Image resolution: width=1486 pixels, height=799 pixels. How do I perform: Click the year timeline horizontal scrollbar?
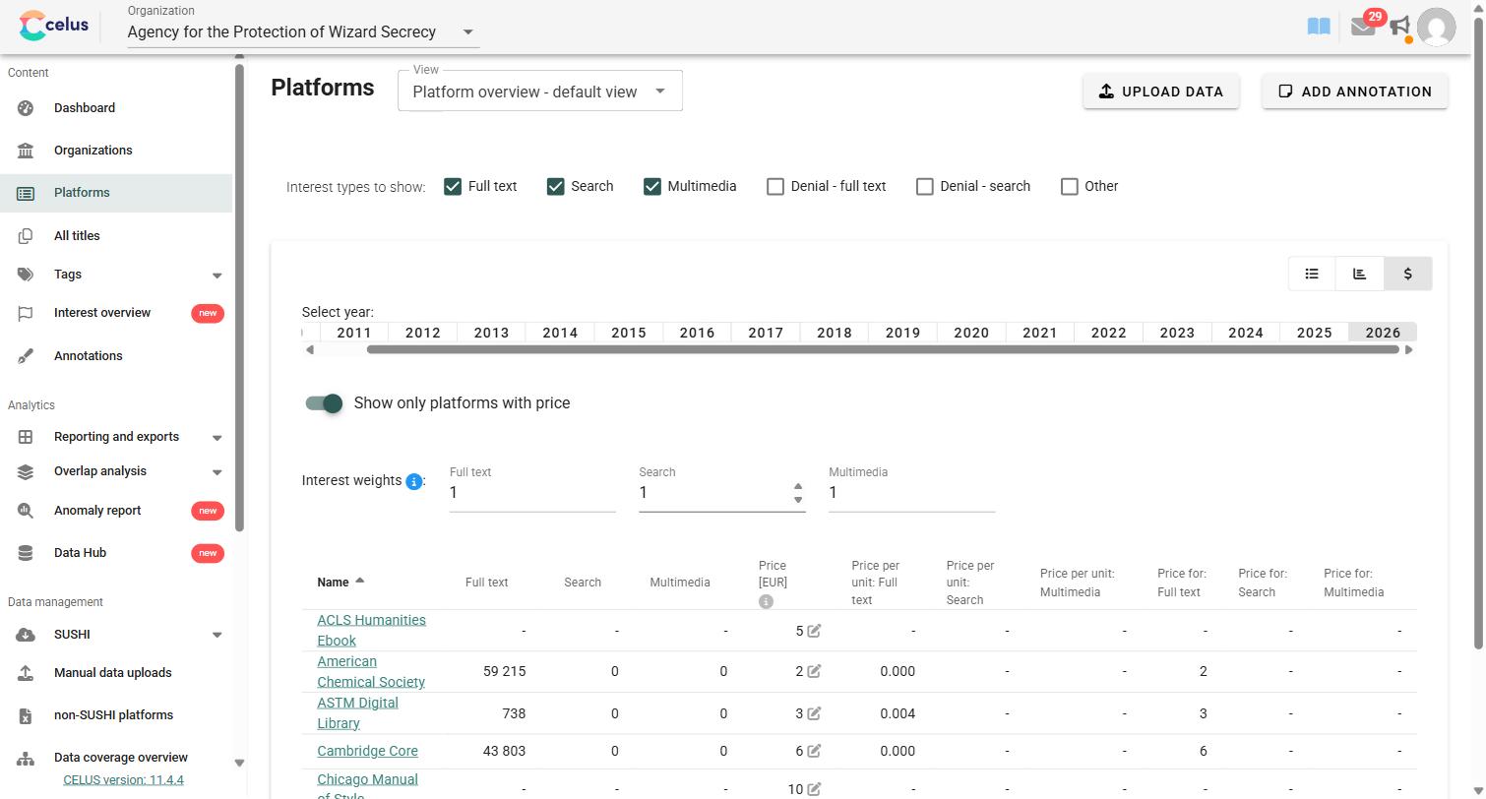pos(883,349)
